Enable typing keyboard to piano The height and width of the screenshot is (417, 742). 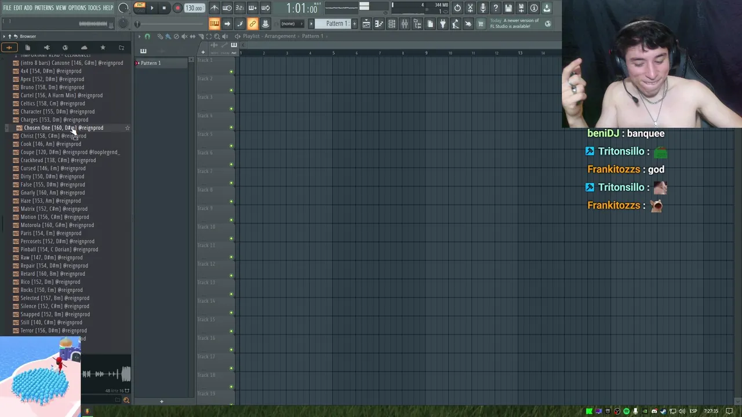tap(214, 24)
